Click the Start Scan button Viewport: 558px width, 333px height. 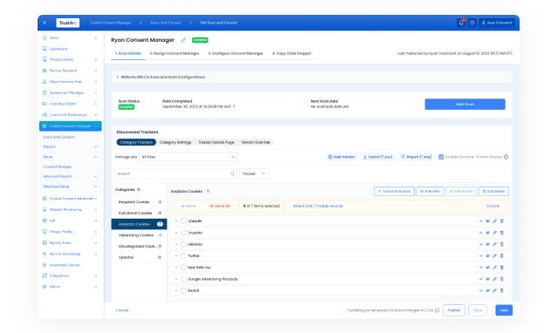tap(465, 104)
